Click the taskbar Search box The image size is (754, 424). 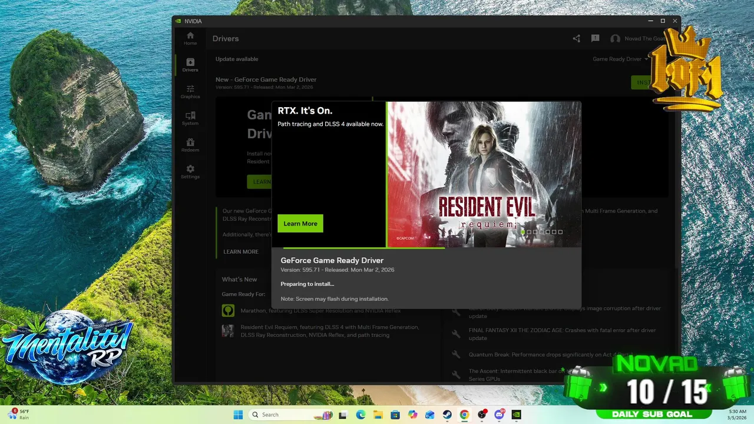290,415
